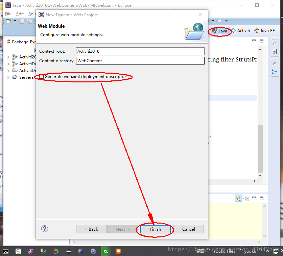Open the partially hidden Source menu
Image resolution: width=283 pixels, height=256 pixels.
click(32, 14)
